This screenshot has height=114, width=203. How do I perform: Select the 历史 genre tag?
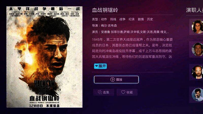click(150, 19)
